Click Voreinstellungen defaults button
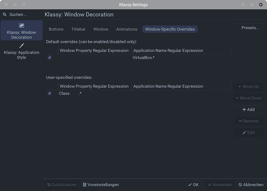267x191 pixels. pyautogui.click(x=101, y=185)
